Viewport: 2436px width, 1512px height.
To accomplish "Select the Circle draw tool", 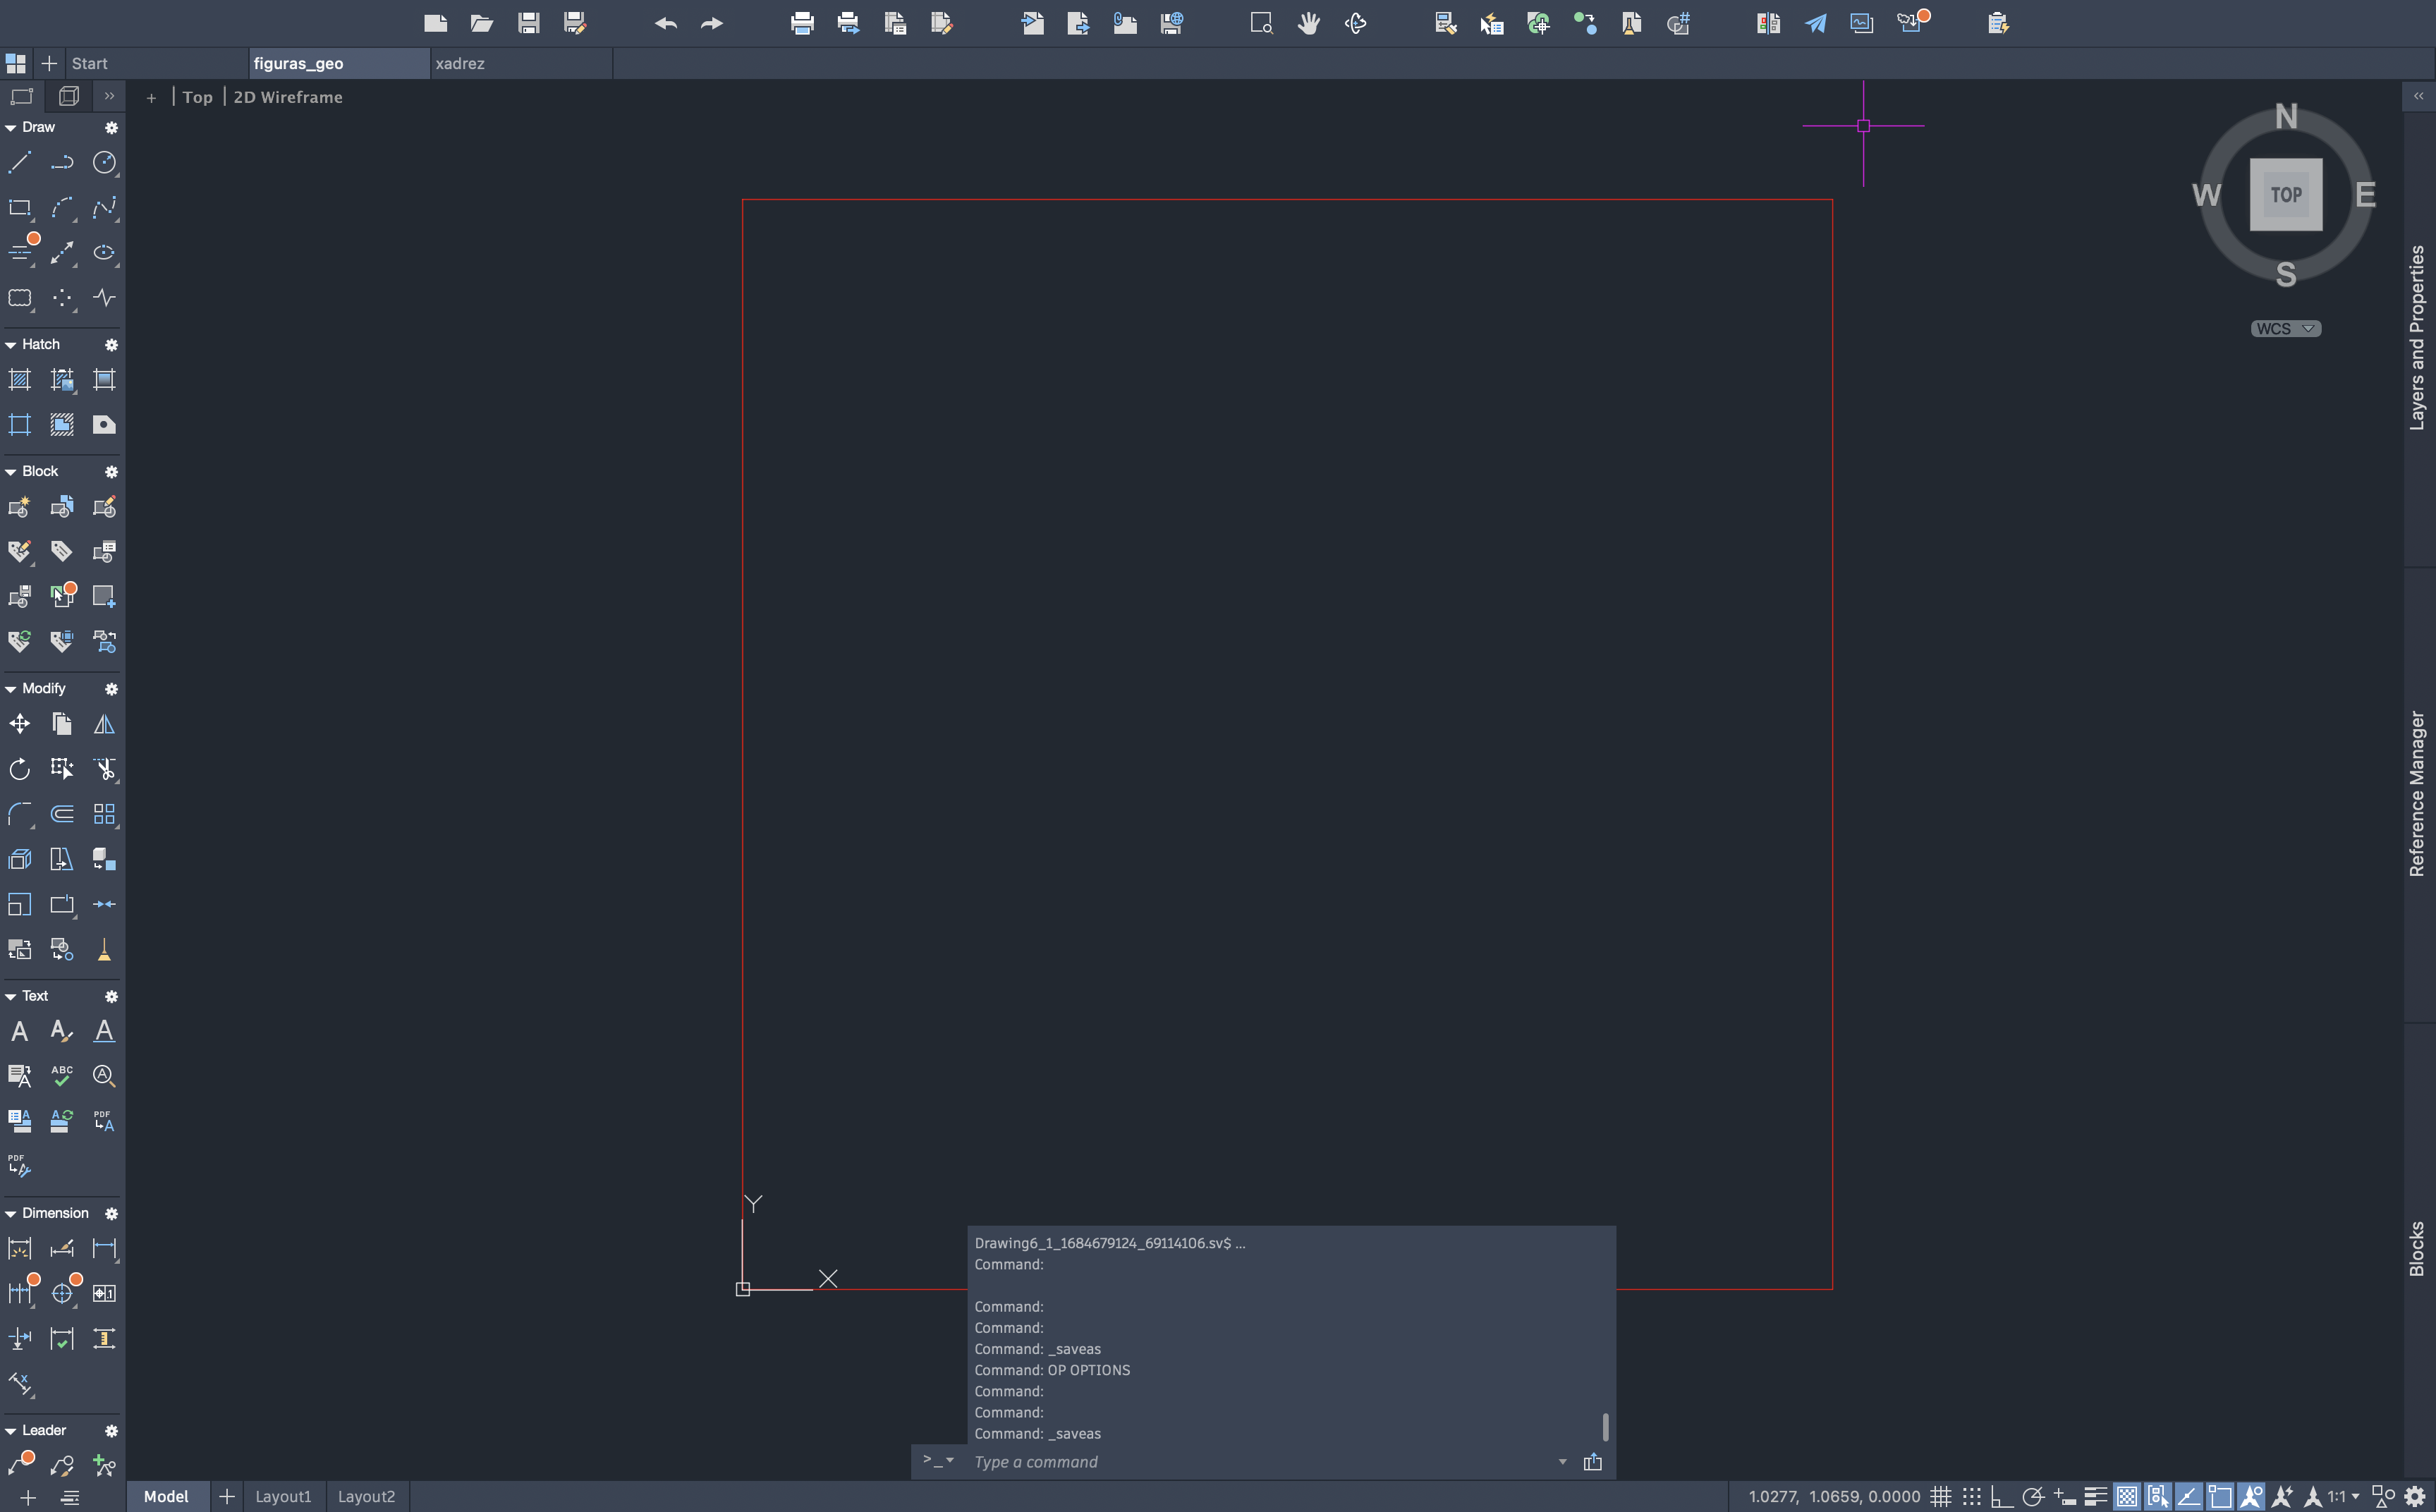I will coord(104,162).
